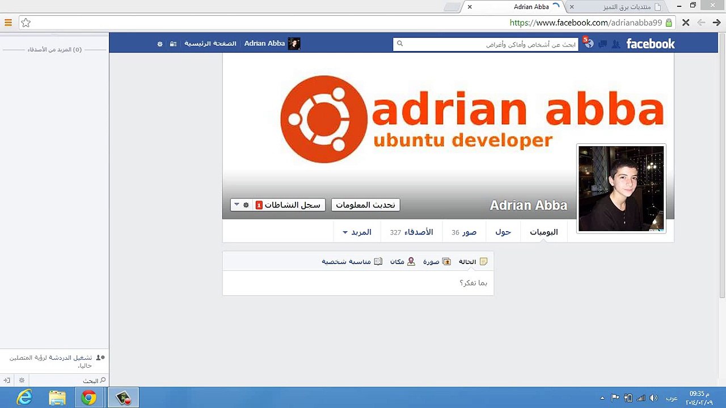Image resolution: width=726 pixels, height=408 pixels.
Task: Click the search magnifier icon in Facebook
Action: tap(400, 44)
